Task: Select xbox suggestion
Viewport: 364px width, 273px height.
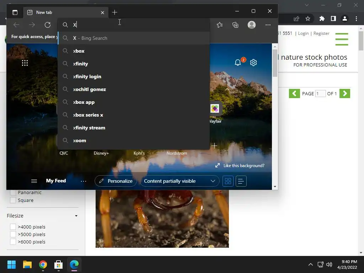Action: click(134, 51)
